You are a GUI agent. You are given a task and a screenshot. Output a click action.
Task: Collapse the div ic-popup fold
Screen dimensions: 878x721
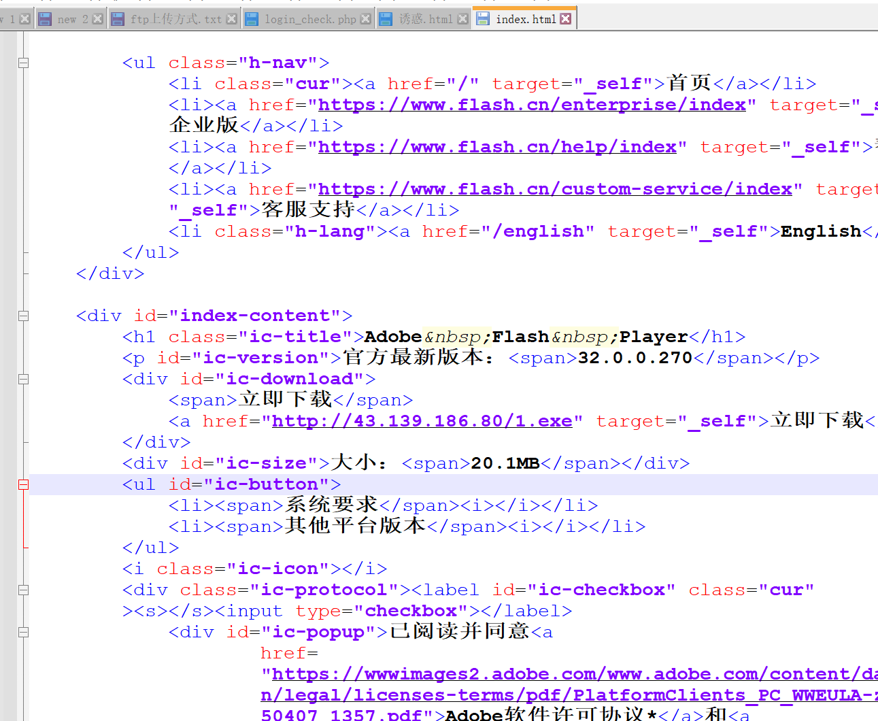point(23,633)
